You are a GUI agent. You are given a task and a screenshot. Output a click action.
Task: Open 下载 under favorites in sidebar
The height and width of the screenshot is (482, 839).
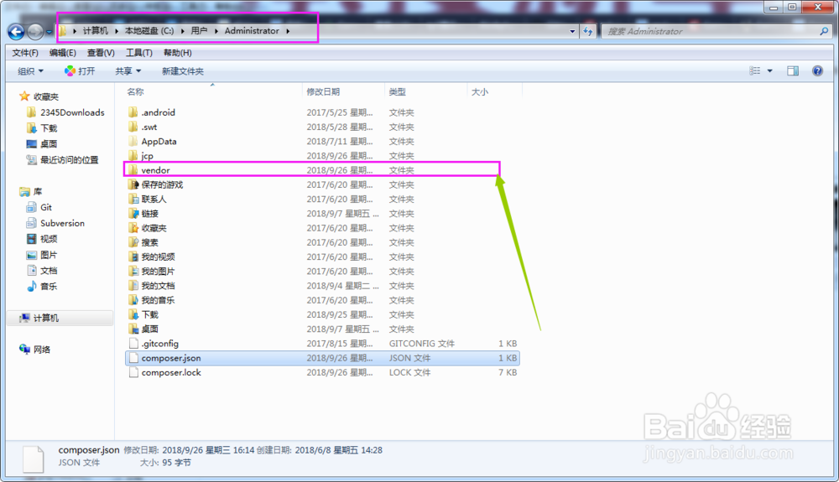[x=48, y=128]
